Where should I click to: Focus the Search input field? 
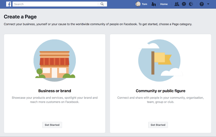coord(55,4)
